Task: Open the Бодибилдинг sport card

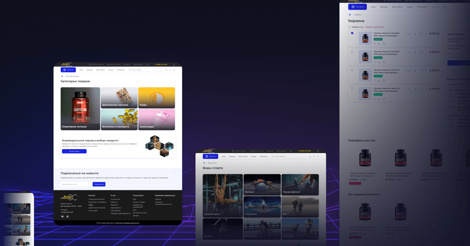Action: pos(223,196)
